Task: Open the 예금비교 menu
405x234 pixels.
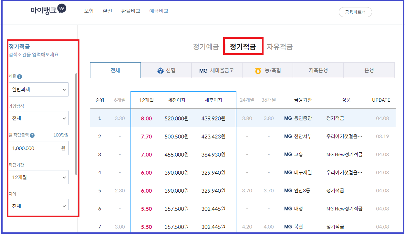Action: (x=159, y=11)
